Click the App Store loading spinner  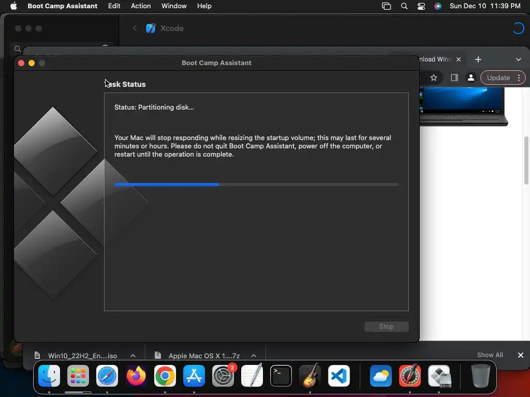(518, 28)
